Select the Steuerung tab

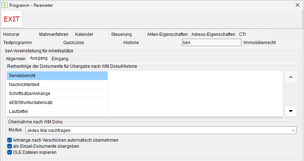click(x=127, y=34)
